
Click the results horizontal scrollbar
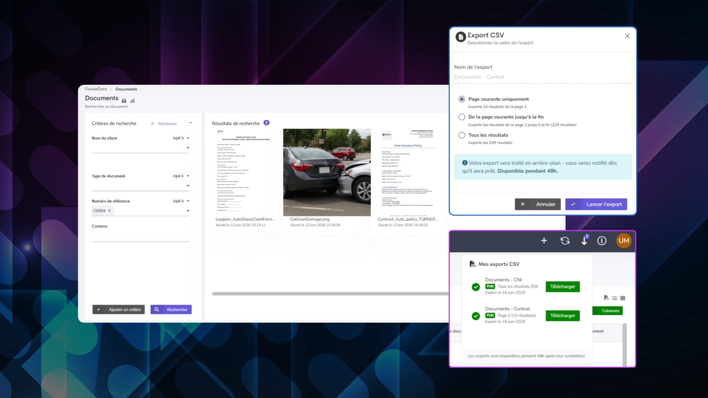tap(330, 294)
